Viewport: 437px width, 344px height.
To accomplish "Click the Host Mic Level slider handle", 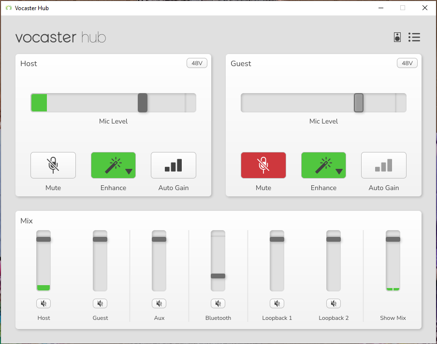I will (142, 103).
